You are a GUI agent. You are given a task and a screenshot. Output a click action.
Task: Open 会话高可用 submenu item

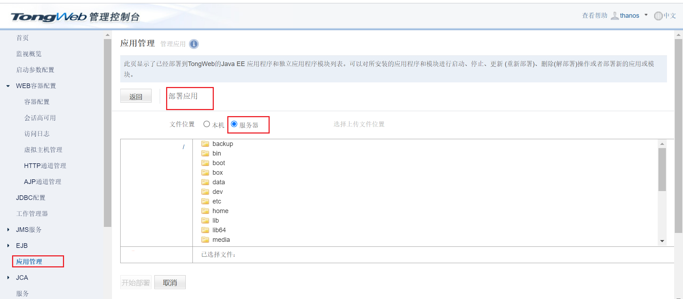(40, 118)
